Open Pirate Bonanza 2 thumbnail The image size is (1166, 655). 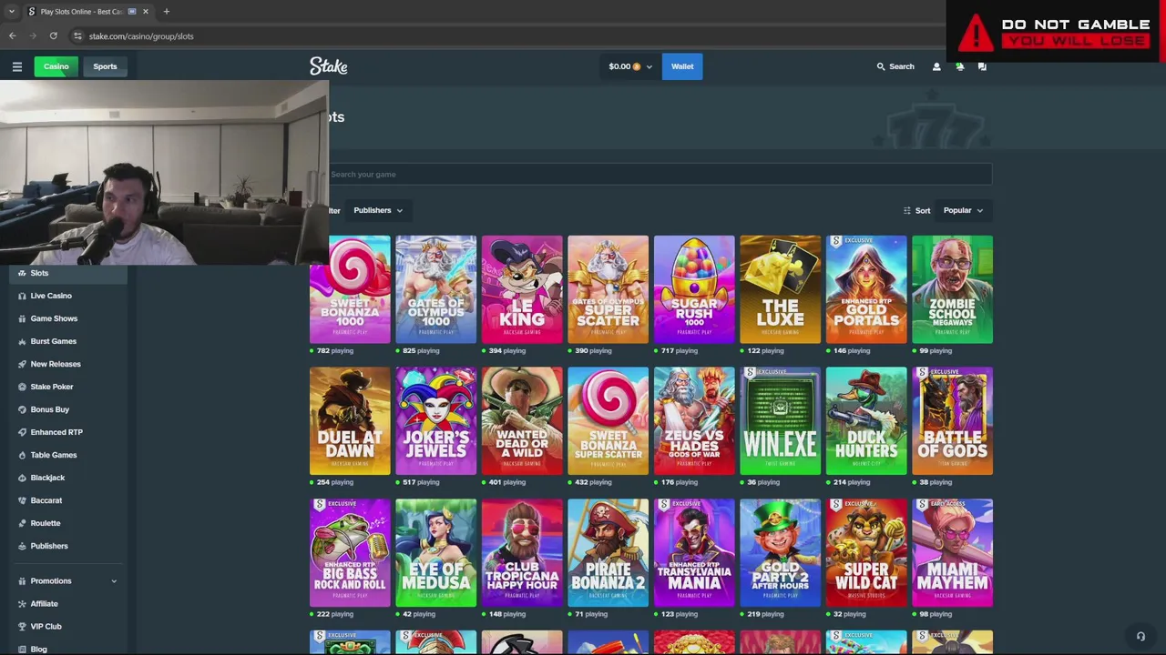click(x=608, y=553)
